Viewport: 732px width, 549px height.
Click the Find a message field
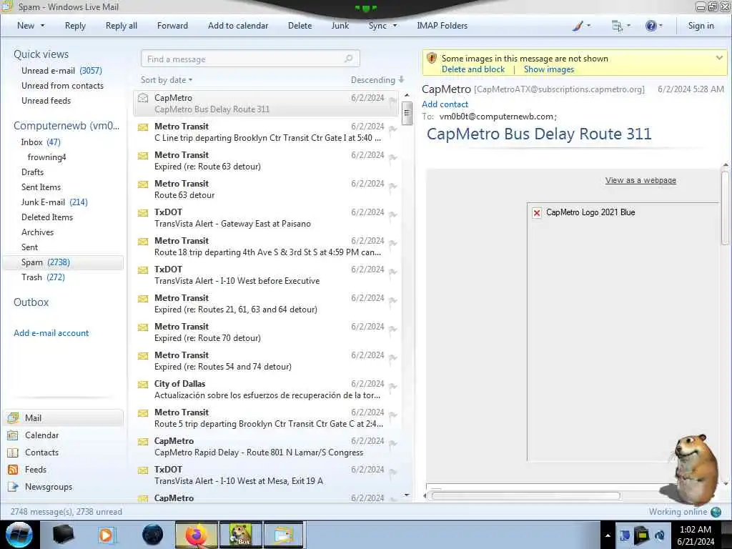pyautogui.click(x=250, y=59)
